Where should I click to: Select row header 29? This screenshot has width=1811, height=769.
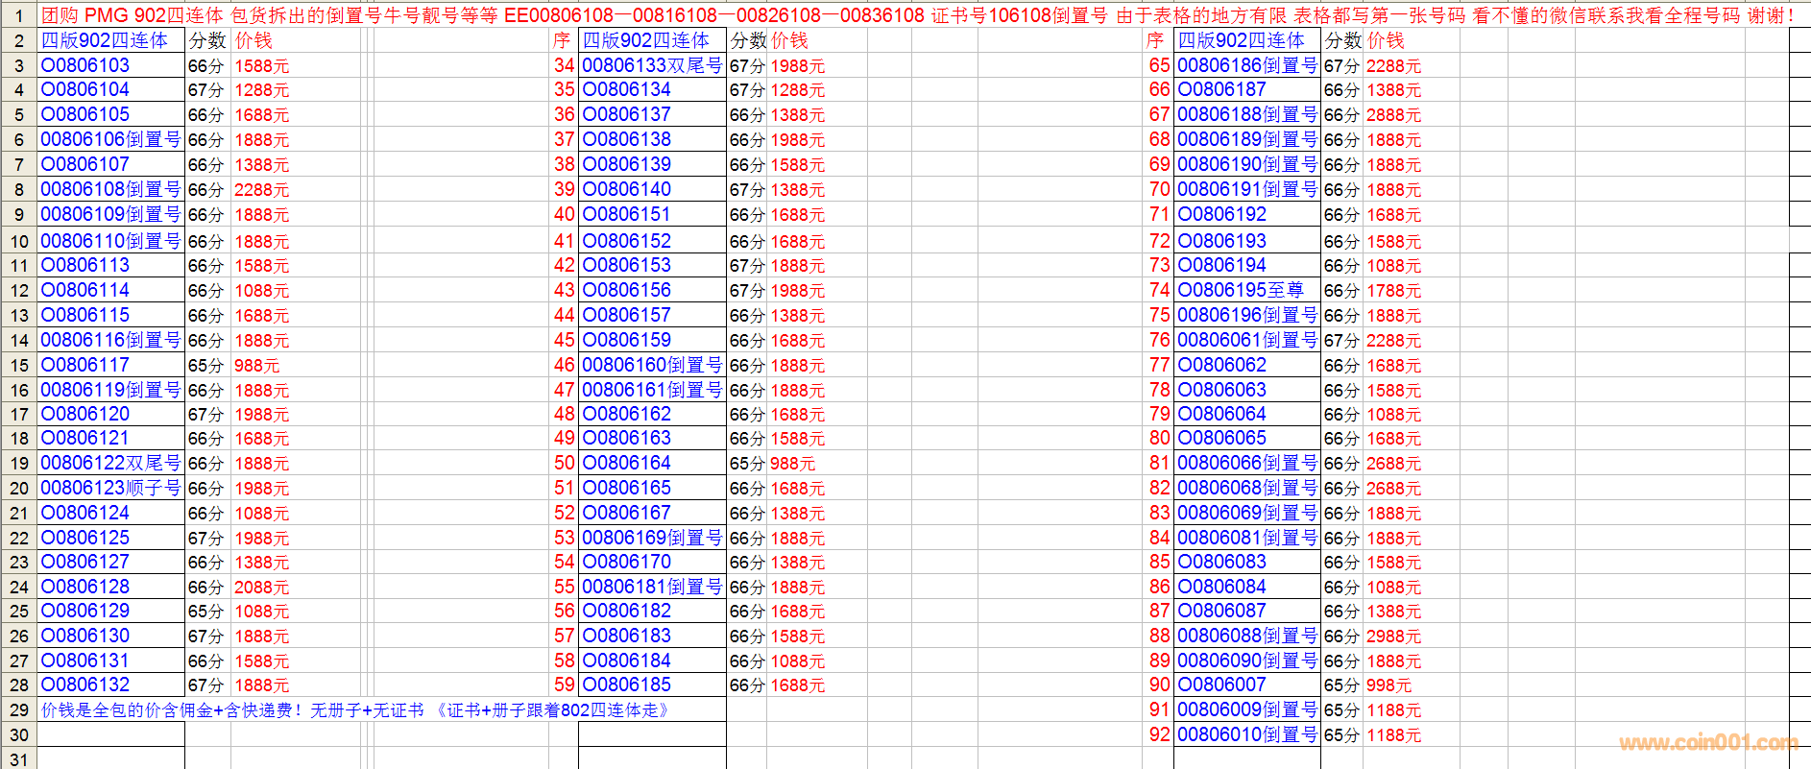pos(18,710)
